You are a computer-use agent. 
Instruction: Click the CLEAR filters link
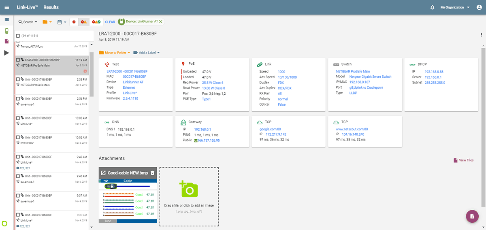click(x=110, y=22)
